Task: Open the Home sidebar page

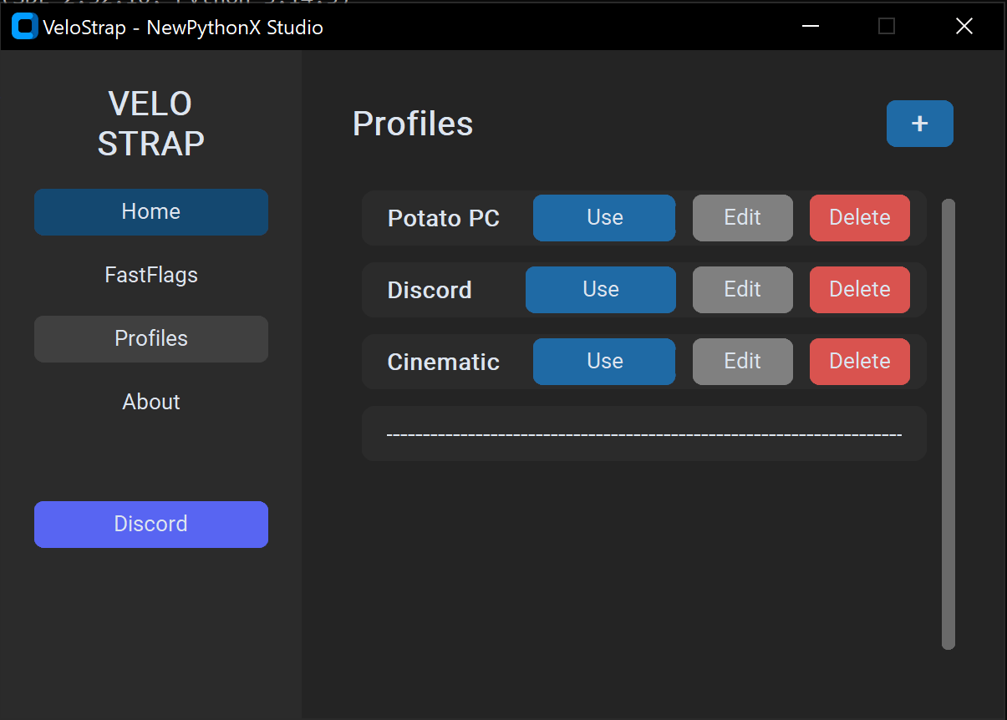Action: tap(151, 212)
